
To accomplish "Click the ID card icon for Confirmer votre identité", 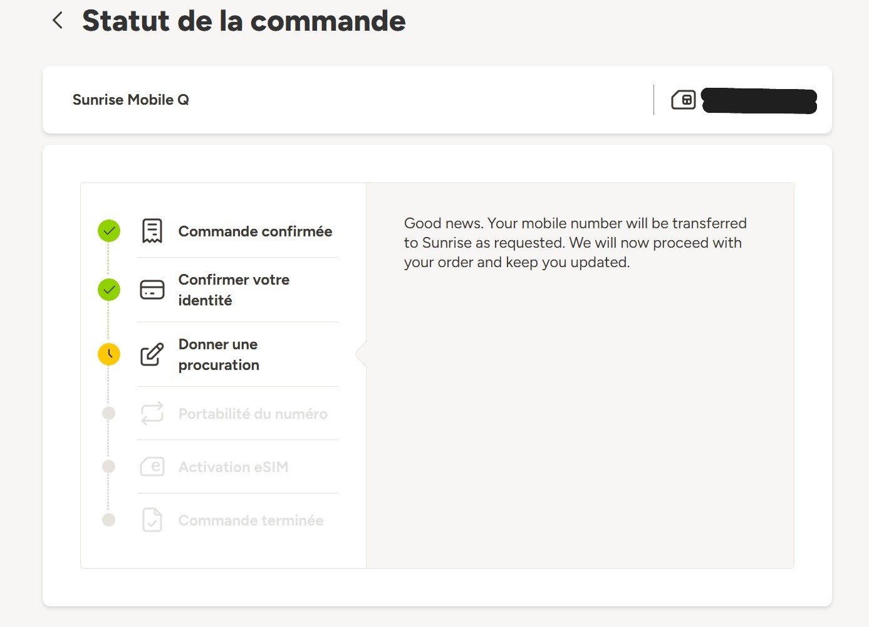I will (x=152, y=290).
